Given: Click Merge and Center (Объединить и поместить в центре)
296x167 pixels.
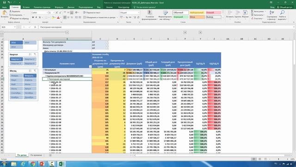Looking at the screenshot, I should [x=99, y=18].
